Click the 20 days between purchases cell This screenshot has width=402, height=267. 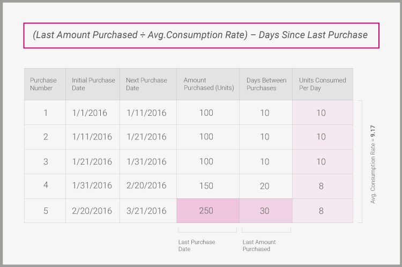(265, 186)
